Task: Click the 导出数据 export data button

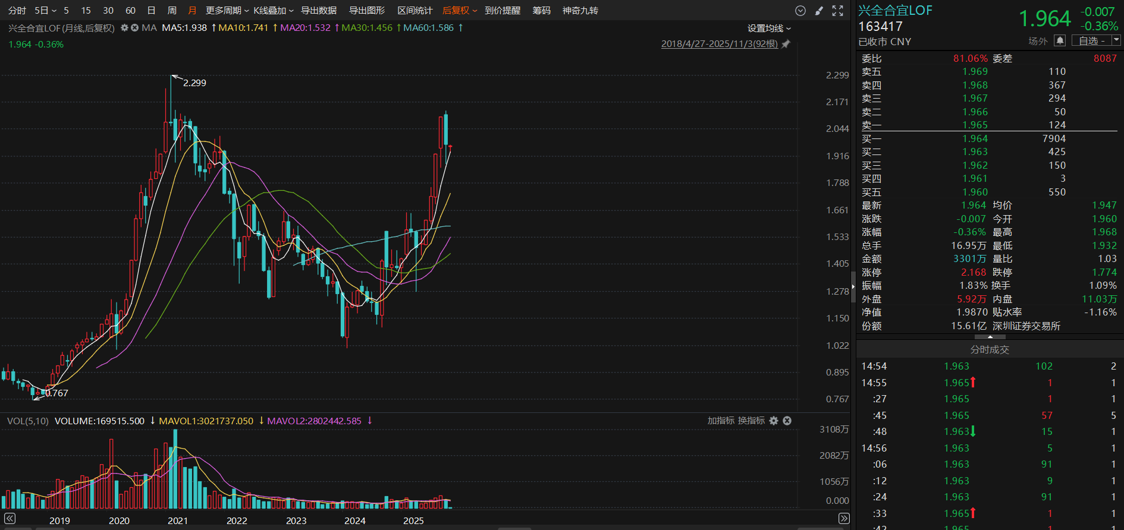Action: coord(318,11)
